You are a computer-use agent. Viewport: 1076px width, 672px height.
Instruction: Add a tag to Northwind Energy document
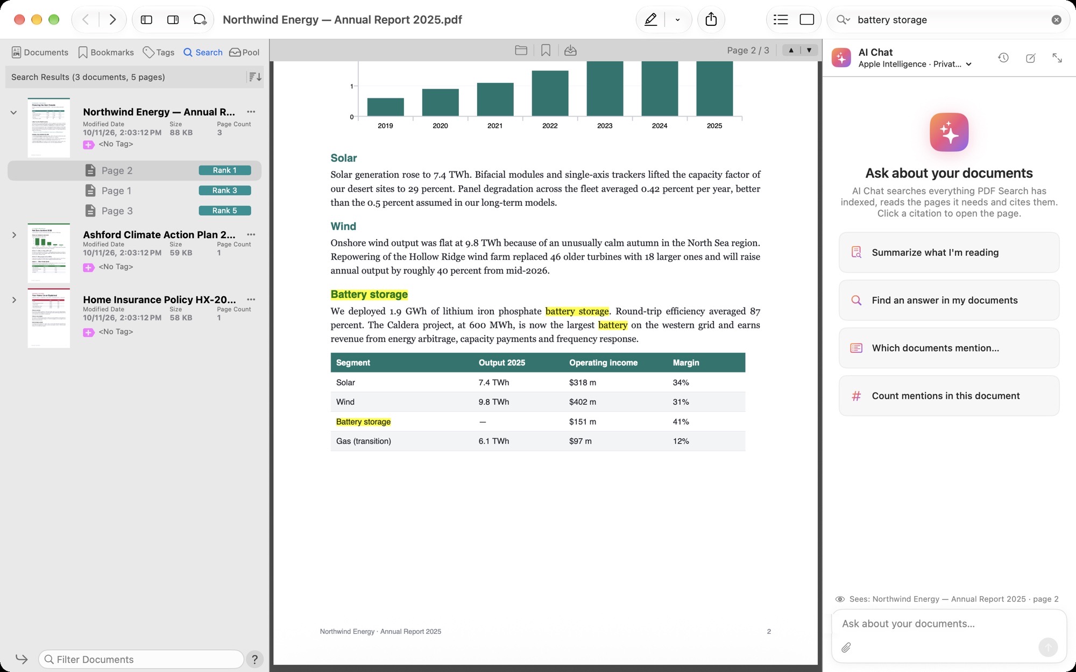point(89,144)
